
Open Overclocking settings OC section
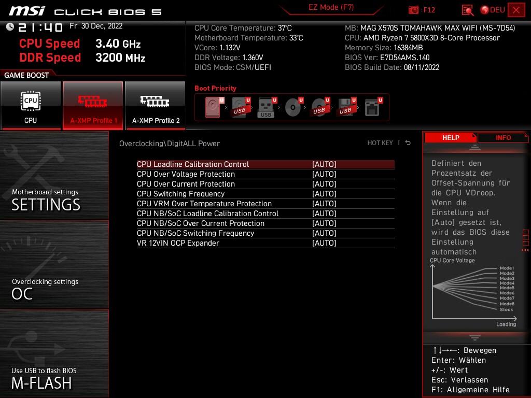point(54,265)
